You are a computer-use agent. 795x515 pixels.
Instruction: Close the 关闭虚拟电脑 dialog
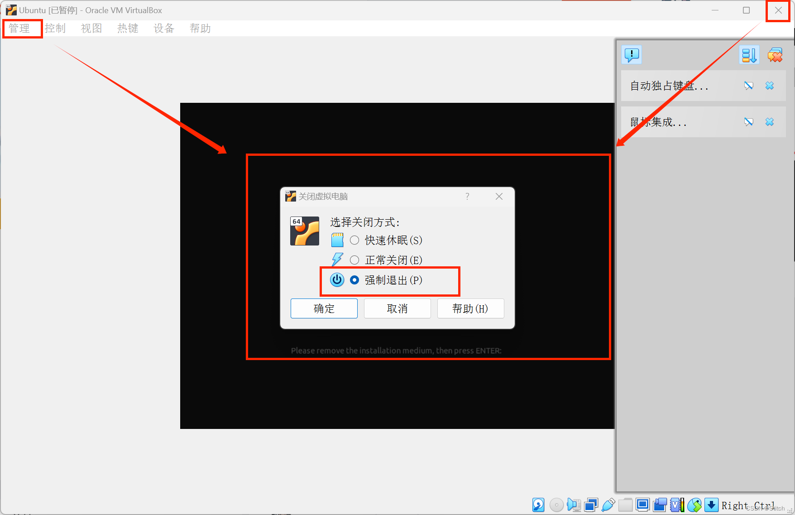499,196
